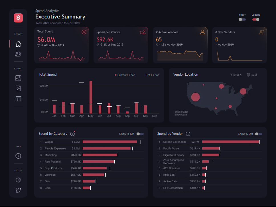Open Spend by Vendor info icon
Image resolution: width=276 pixels, height=207 pixels.
click(188, 134)
